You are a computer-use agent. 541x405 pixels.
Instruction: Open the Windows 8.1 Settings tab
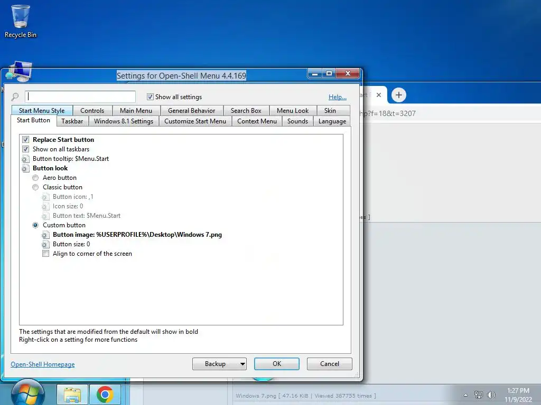tap(124, 121)
